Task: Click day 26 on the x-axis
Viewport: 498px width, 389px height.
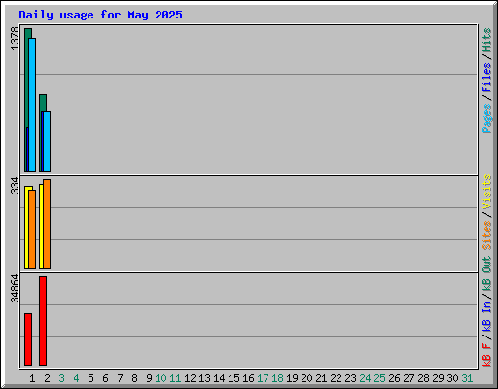Action: (x=394, y=378)
